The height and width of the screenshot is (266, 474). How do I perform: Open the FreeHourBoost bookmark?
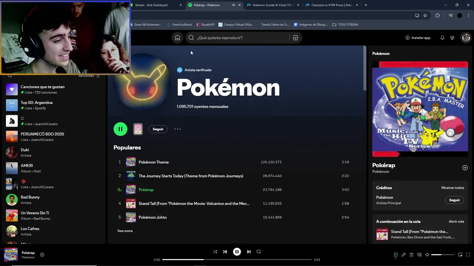pyautogui.click(x=179, y=25)
